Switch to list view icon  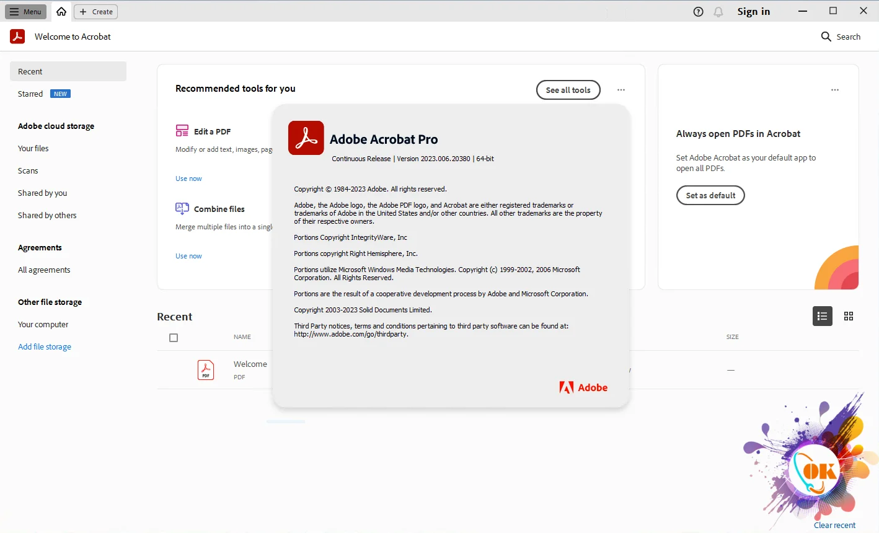(x=822, y=316)
